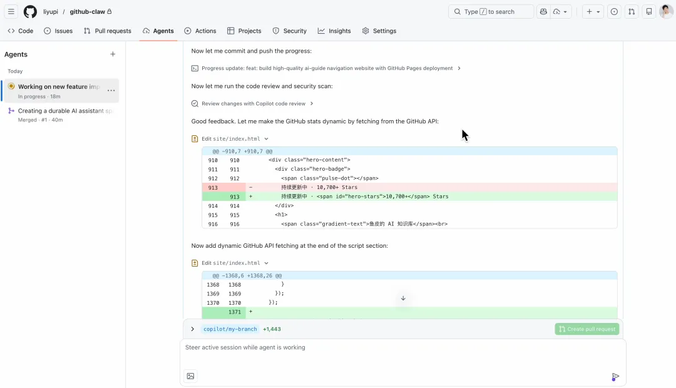Screen dimensions: 676x388
Task: Open the hamburger navigation menu
Action: [11, 11]
